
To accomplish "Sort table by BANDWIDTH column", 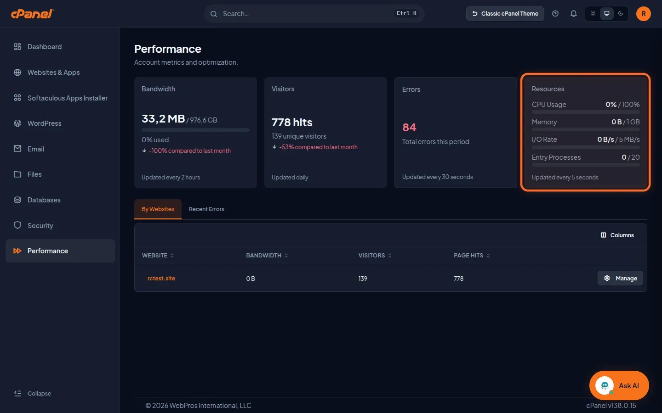I will [267, 256].
